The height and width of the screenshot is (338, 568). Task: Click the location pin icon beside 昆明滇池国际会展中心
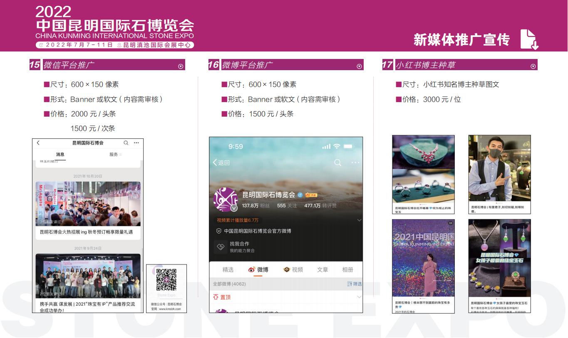(119, 45)
